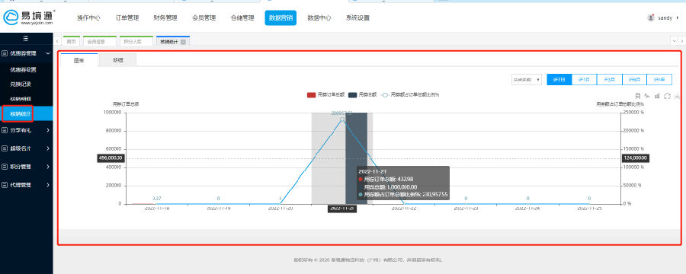Viewport: 686px width, 274px height.
Task: Switch to the 首页 page tab
Action: pyautogui.click(x=72, y=42)
